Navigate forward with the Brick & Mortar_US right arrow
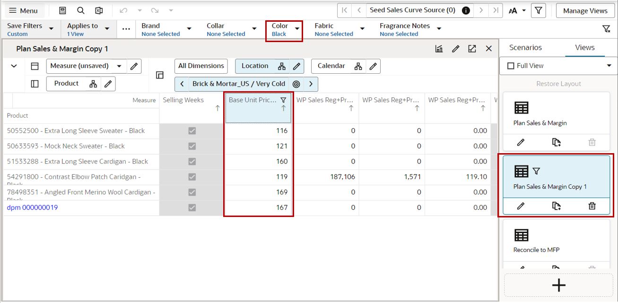This screenshot has height=303, width=618. [x=310, y=84]
